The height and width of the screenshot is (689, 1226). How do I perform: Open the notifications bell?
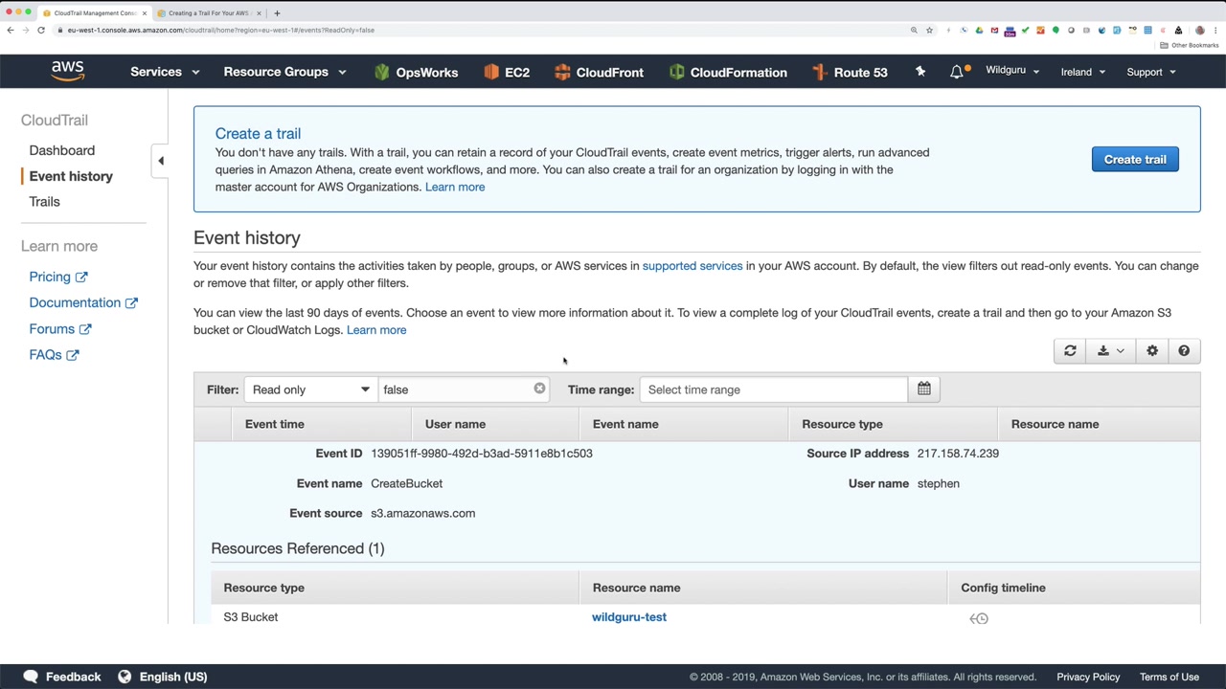(958, 72)
